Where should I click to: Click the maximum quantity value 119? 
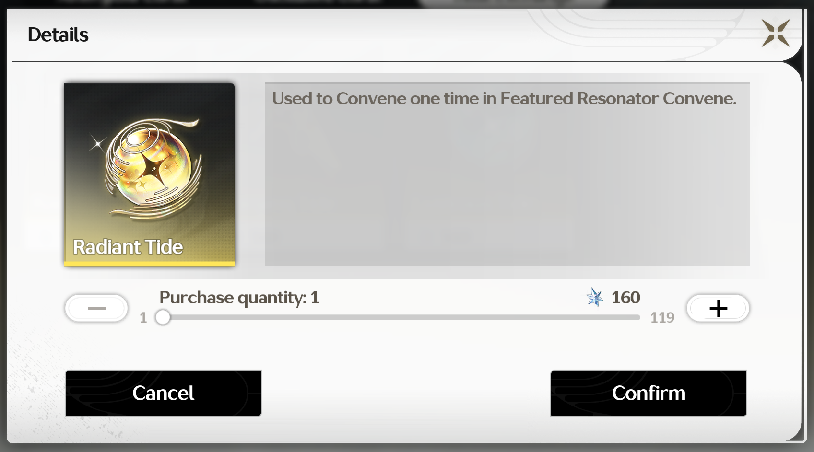click(x=662, y=317)
